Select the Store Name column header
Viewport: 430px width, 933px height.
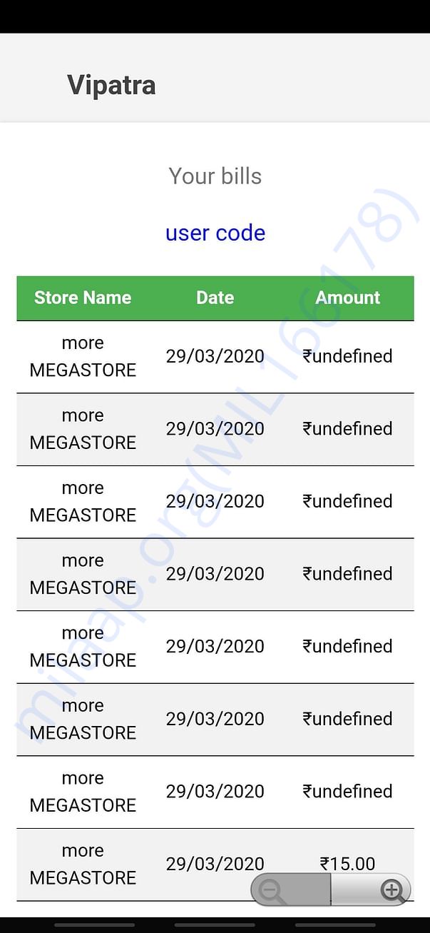tap(83, 298)
